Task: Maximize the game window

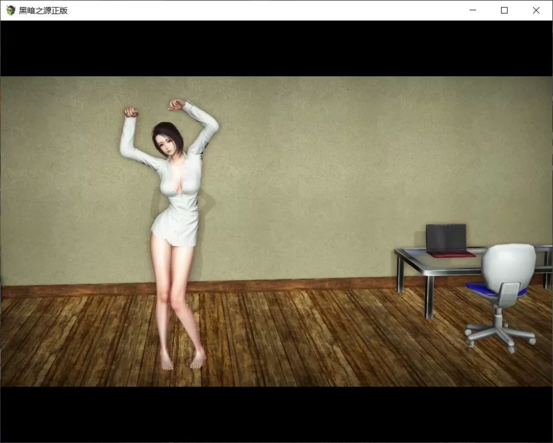Action: (x=504, y=11)
